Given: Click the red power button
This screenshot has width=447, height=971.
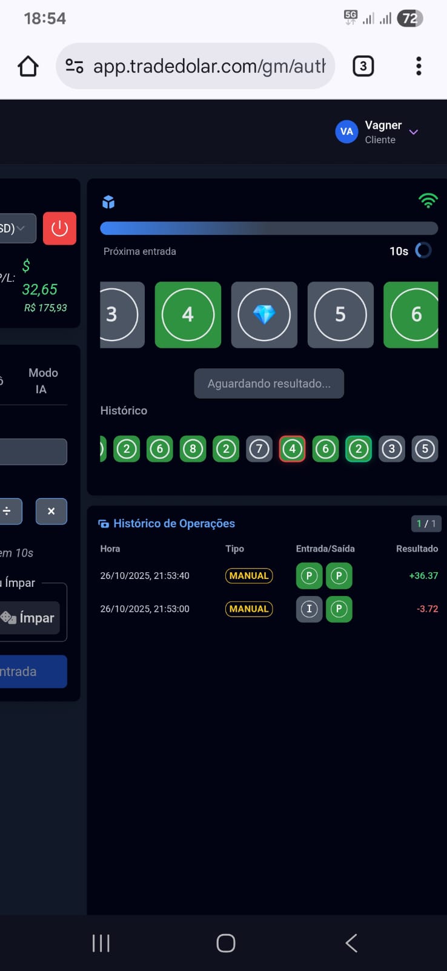Looking at the screenshot, I should click(x=59, y=228).
